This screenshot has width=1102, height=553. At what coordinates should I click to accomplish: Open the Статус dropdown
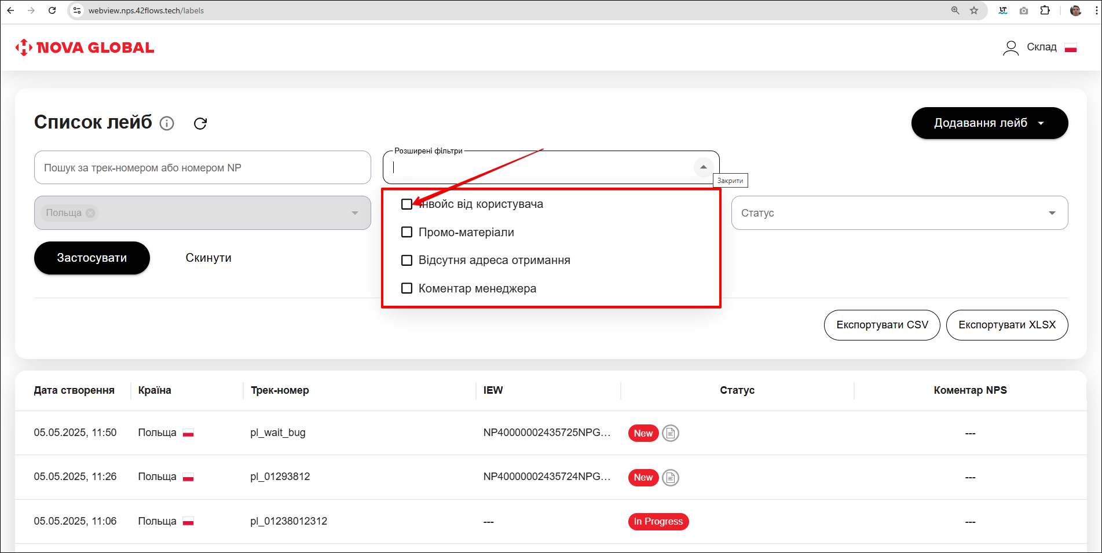coord(899,213)
